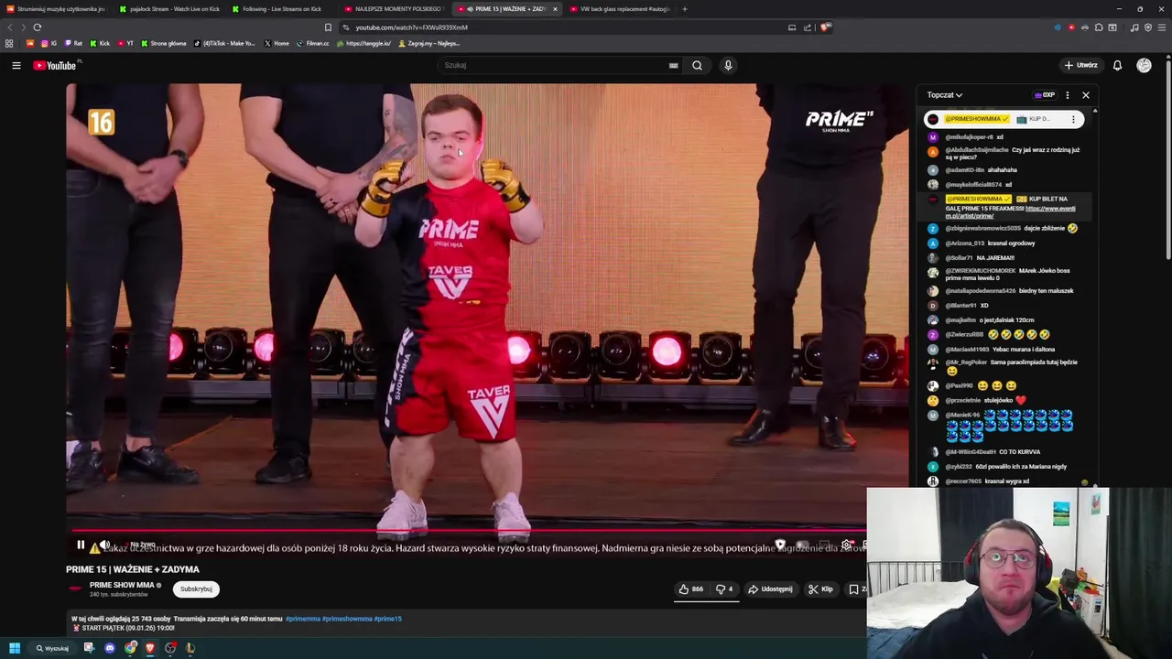Open League of Legends taskbar icon
The width and height of the screenshot is (1172, 659).
pos(190,648)
